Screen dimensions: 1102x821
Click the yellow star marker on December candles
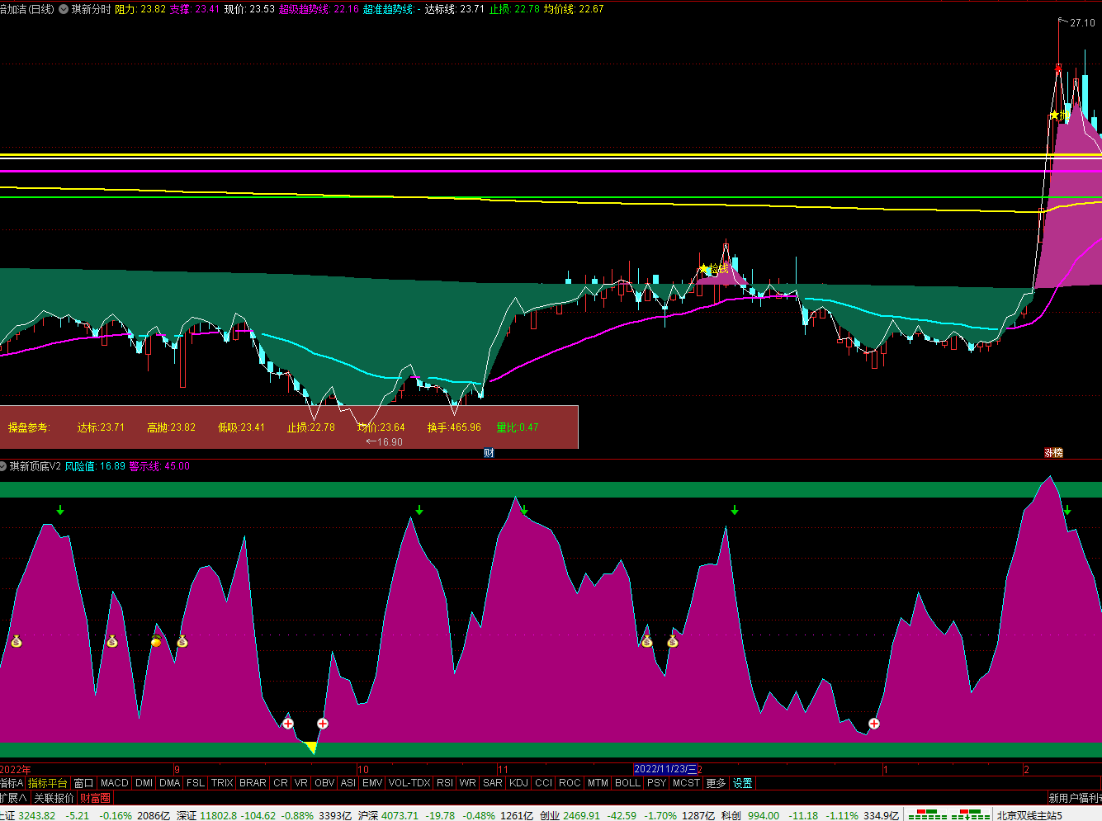click(x=704, y=268)
